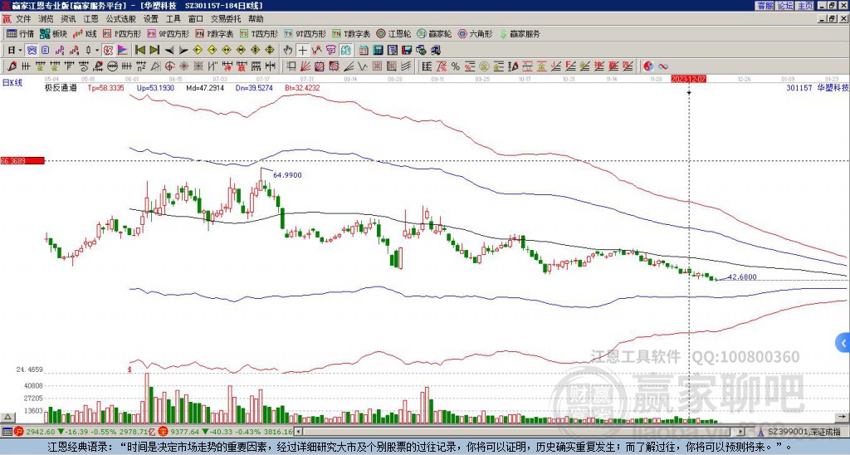Open the calculator icon
This screenshot has height=455, width=850.
pyautogui.click(x=379, y=50)
